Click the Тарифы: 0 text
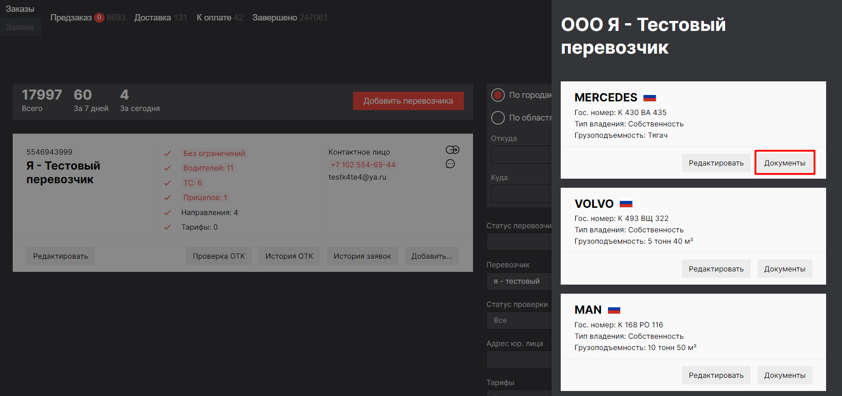The image size is (842, 396). pos(199,227)
